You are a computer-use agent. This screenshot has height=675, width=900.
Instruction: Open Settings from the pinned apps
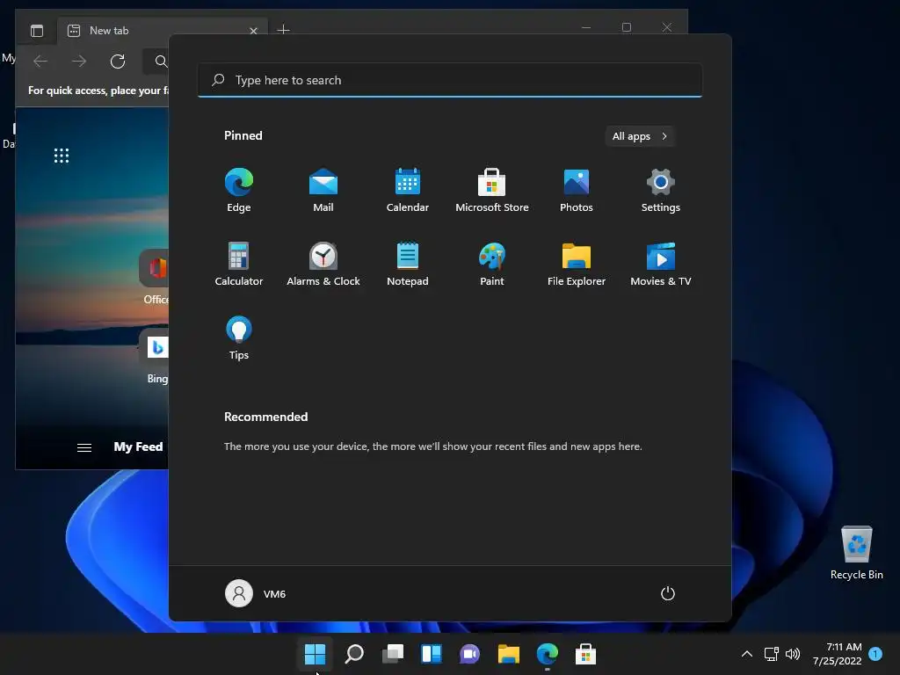(x=661, y=190)
